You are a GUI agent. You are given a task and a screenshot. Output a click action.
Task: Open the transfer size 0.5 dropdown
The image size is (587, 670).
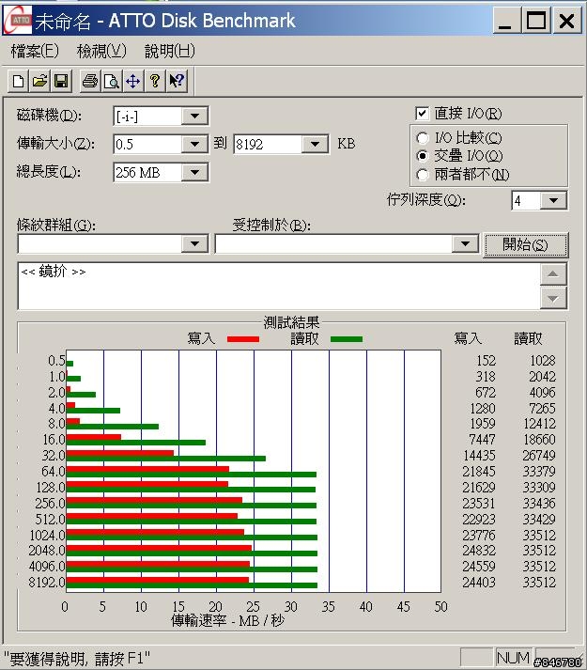[x=194, y=145]
